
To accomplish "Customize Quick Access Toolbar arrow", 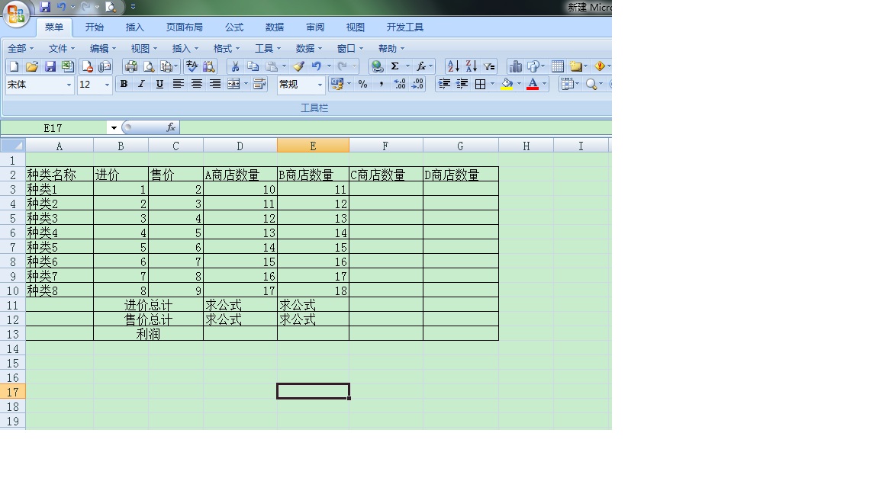I will click(133, 7).
